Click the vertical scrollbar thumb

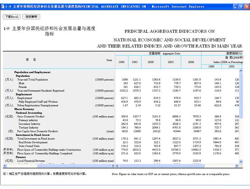coord(241,96)
